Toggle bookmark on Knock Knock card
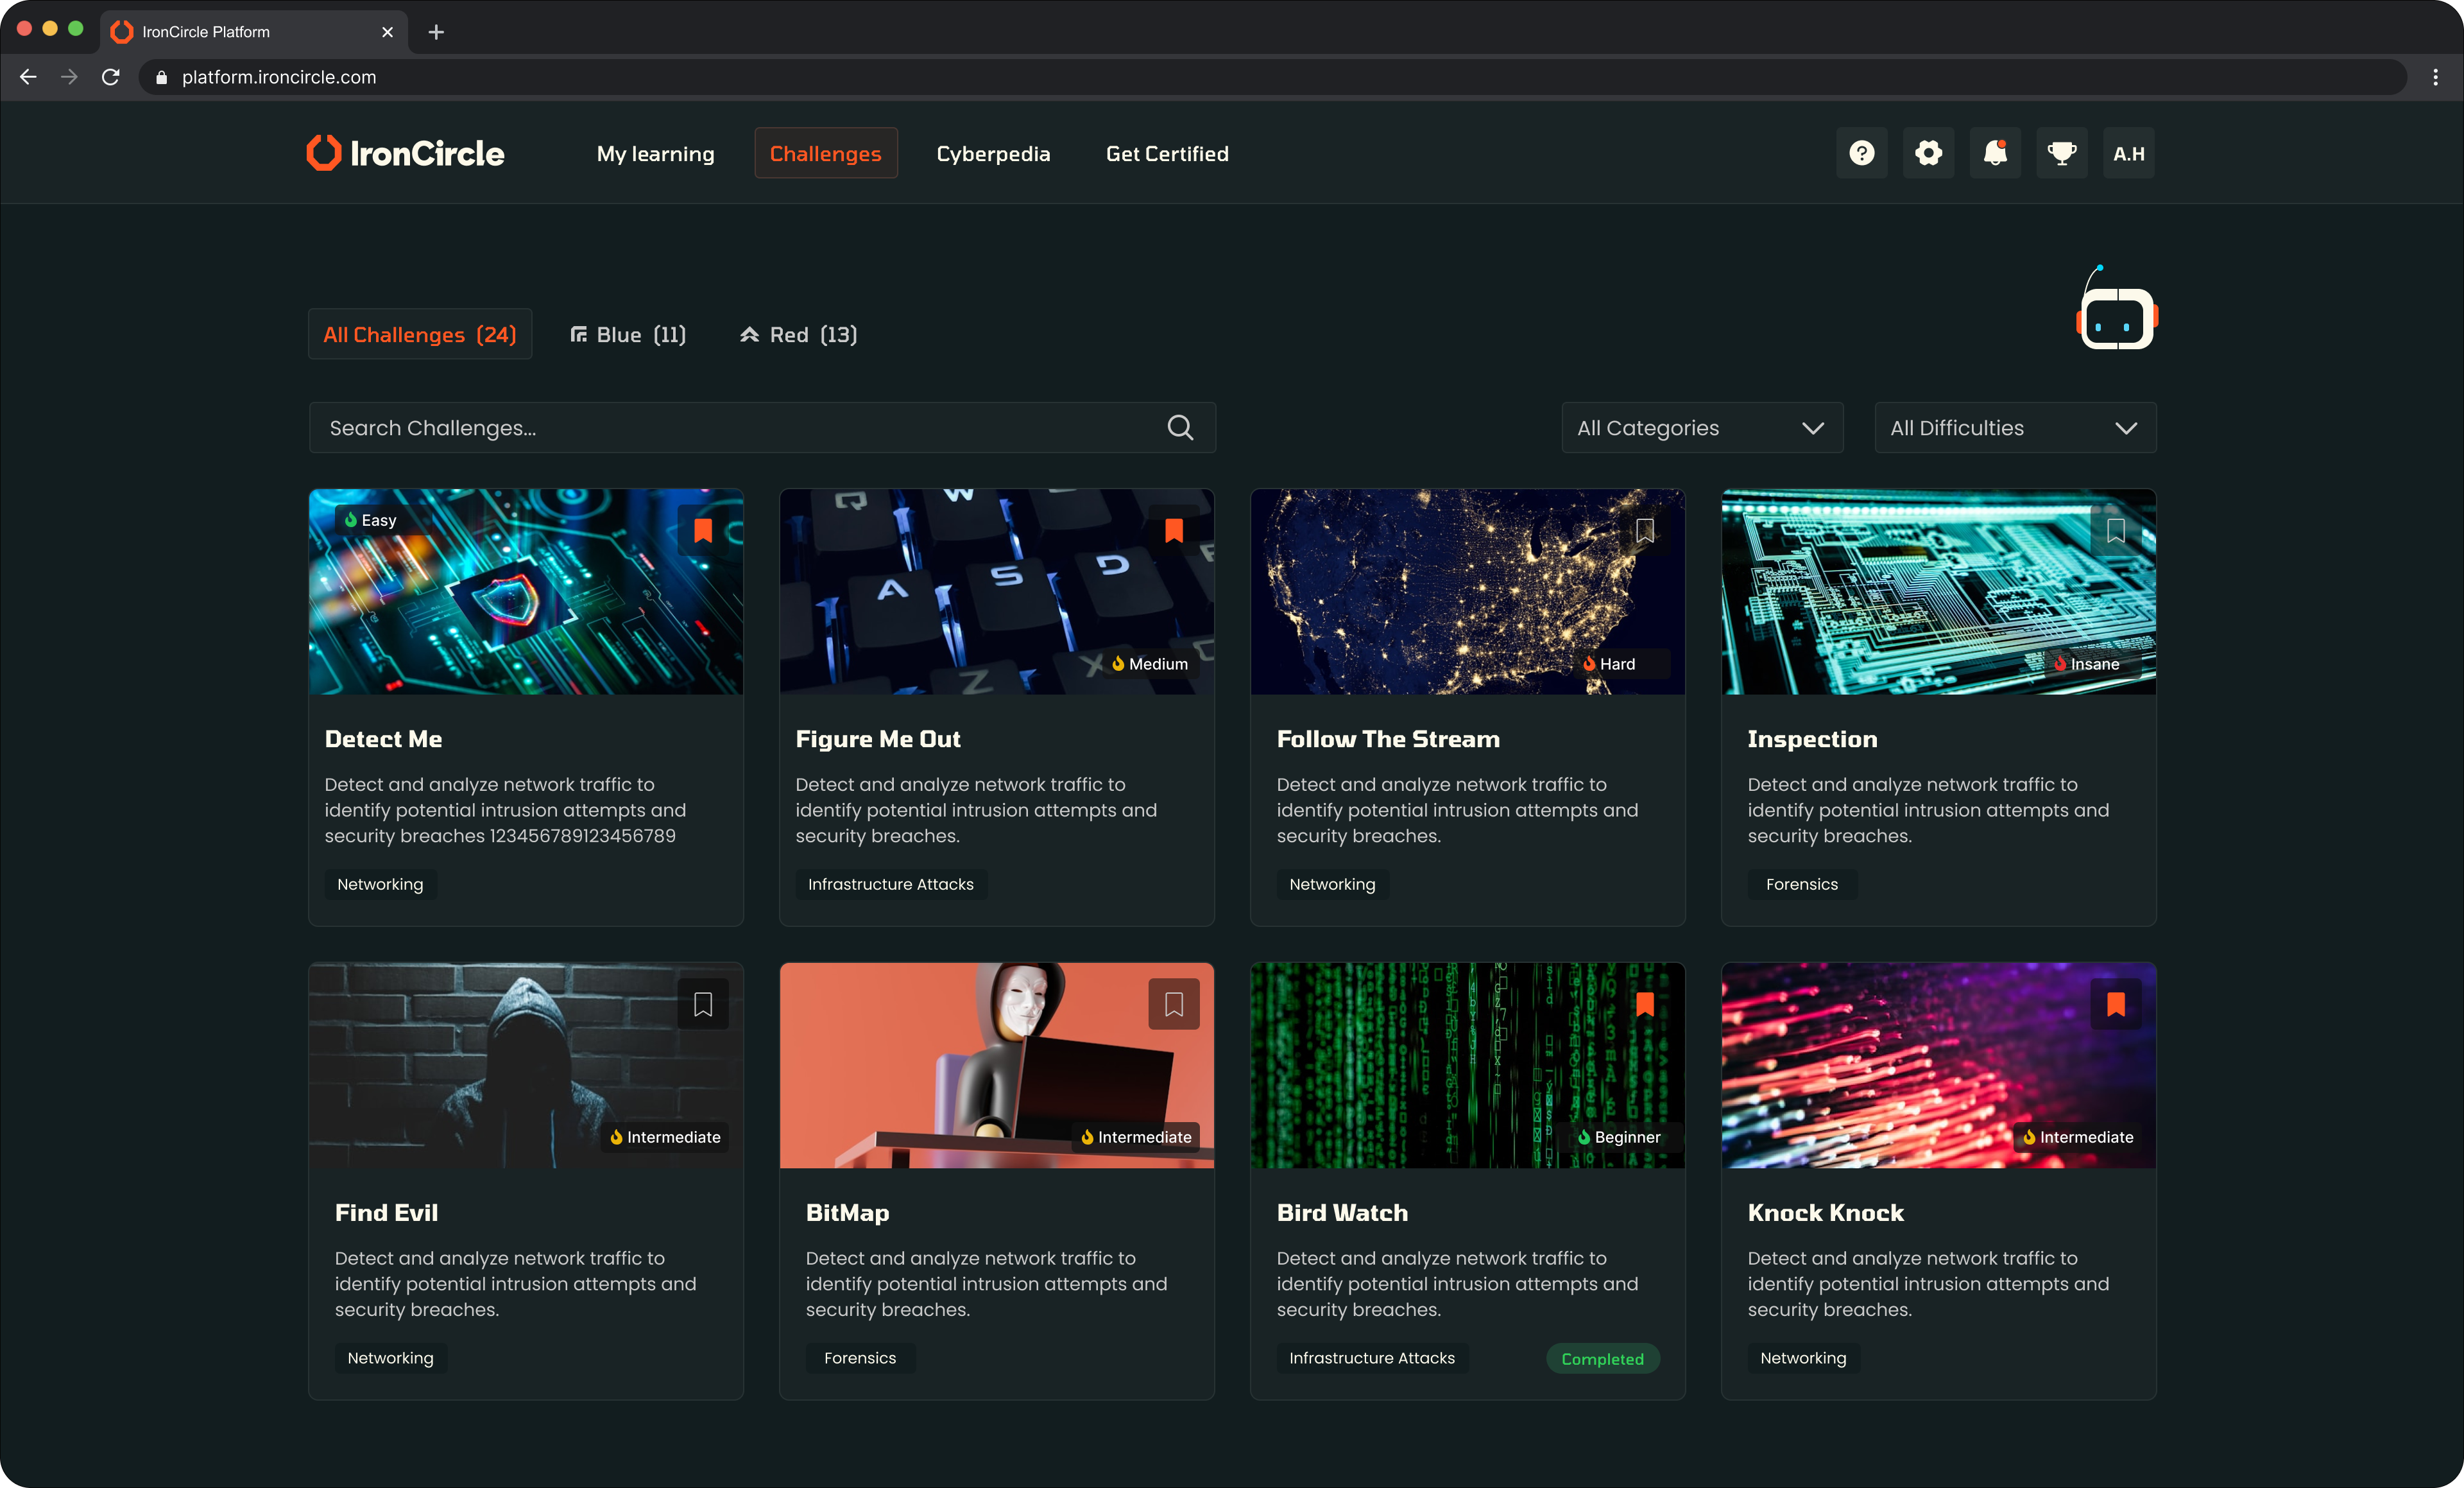 (x=2116, y=1004)
